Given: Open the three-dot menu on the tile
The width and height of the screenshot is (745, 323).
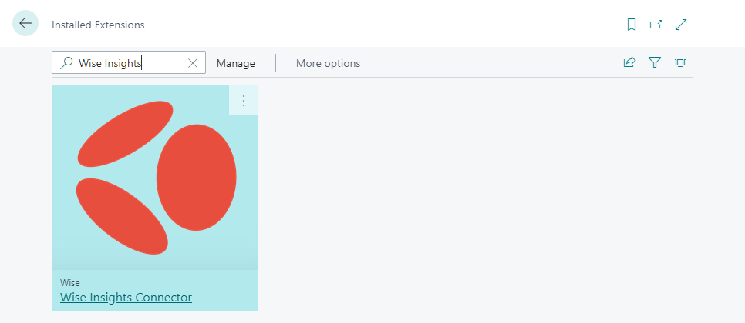Looking at the screenshot, I should (x=244, y=100).
